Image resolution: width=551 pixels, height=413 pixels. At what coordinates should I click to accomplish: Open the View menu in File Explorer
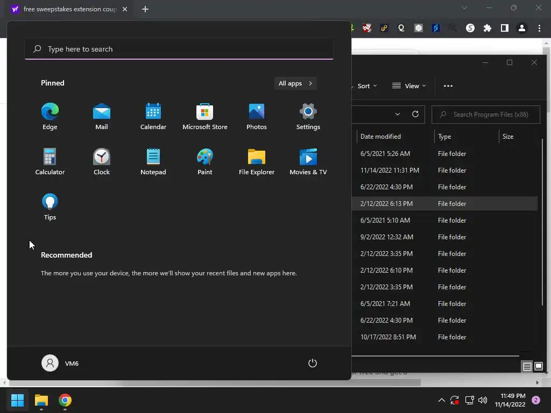[409, 86]
